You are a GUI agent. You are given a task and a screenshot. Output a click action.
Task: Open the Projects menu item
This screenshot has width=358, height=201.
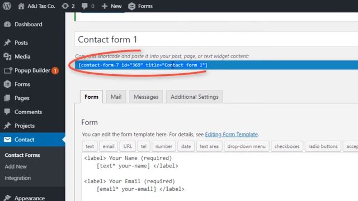point(25,126)
